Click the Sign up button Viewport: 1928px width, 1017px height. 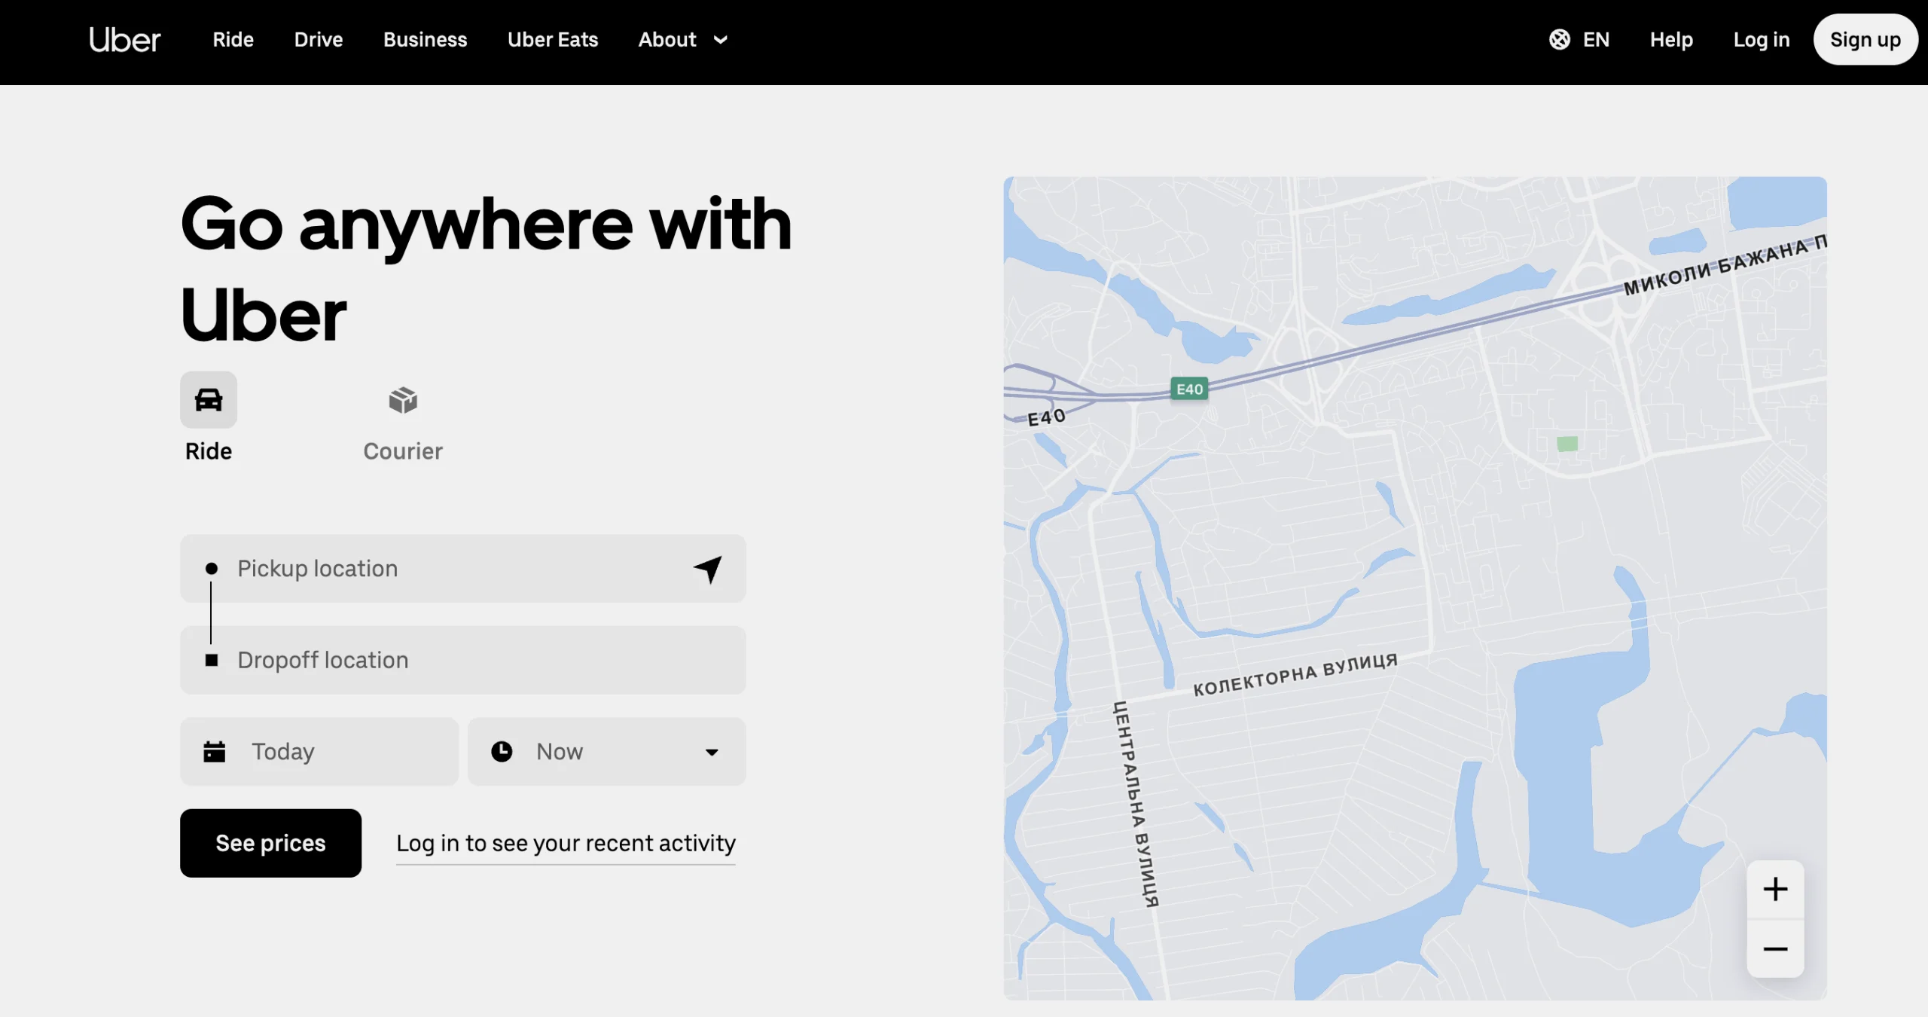point(1865,40)
